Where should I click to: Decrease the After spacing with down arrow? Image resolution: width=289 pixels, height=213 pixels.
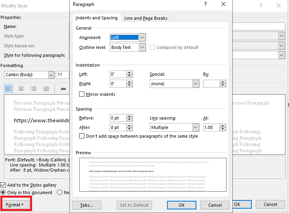[x=129, y=129]
